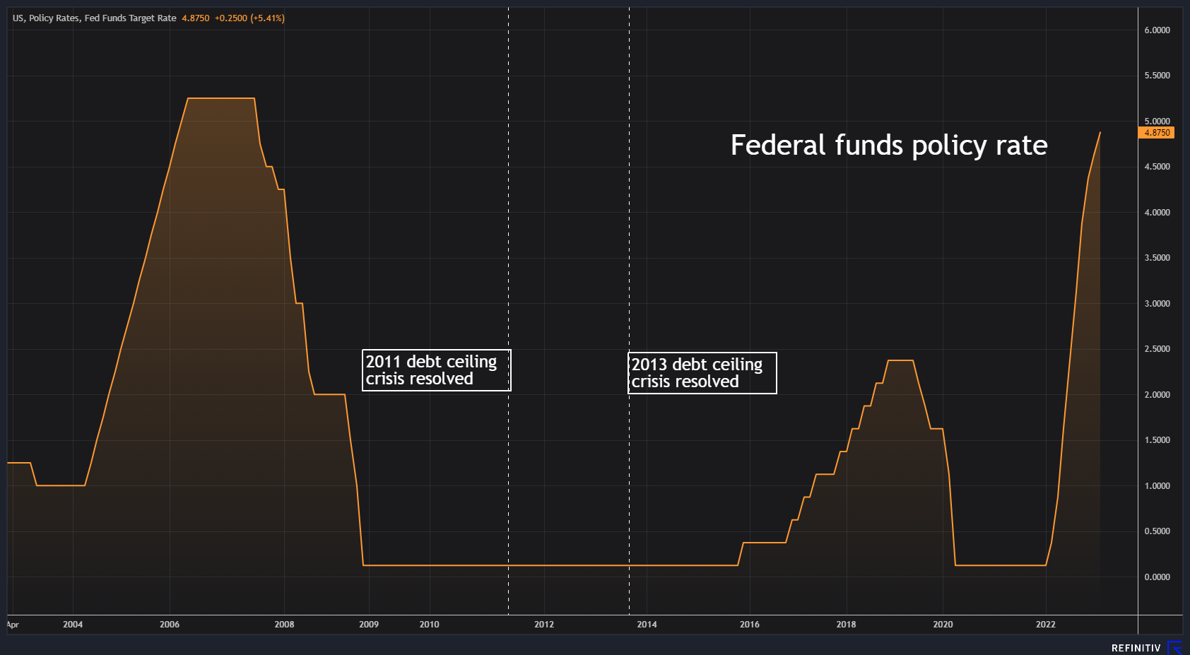Click the 2020 label on the time axis
Screen dimensions: 1190x655
pos(943,625)
